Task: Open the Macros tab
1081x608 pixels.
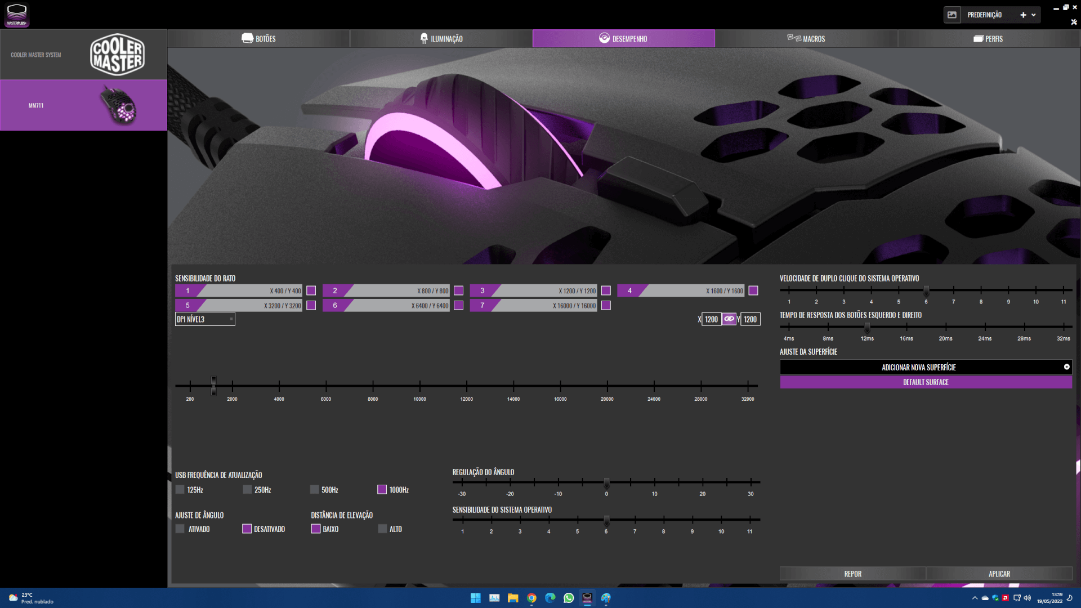Action: point(806,39)
